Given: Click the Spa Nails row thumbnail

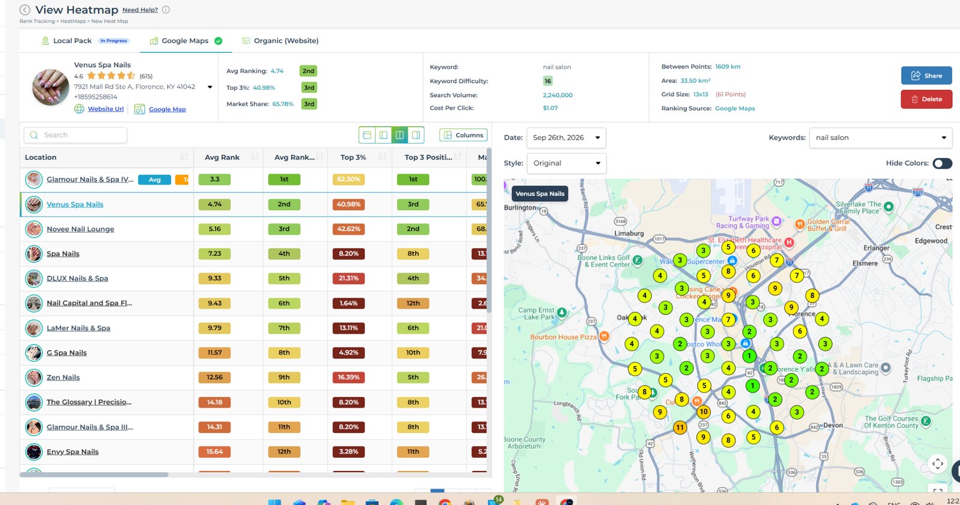Looking at the screenshot, I should click(x=34, y=253).
